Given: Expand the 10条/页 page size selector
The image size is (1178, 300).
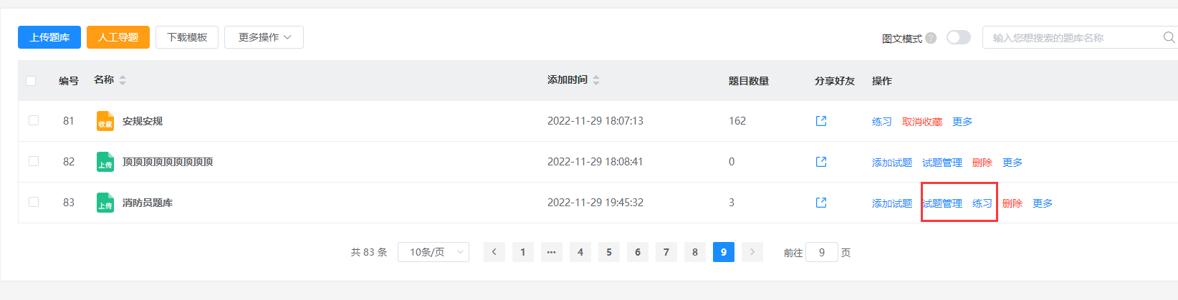Looking at the screenshot, I should point(434,252).
